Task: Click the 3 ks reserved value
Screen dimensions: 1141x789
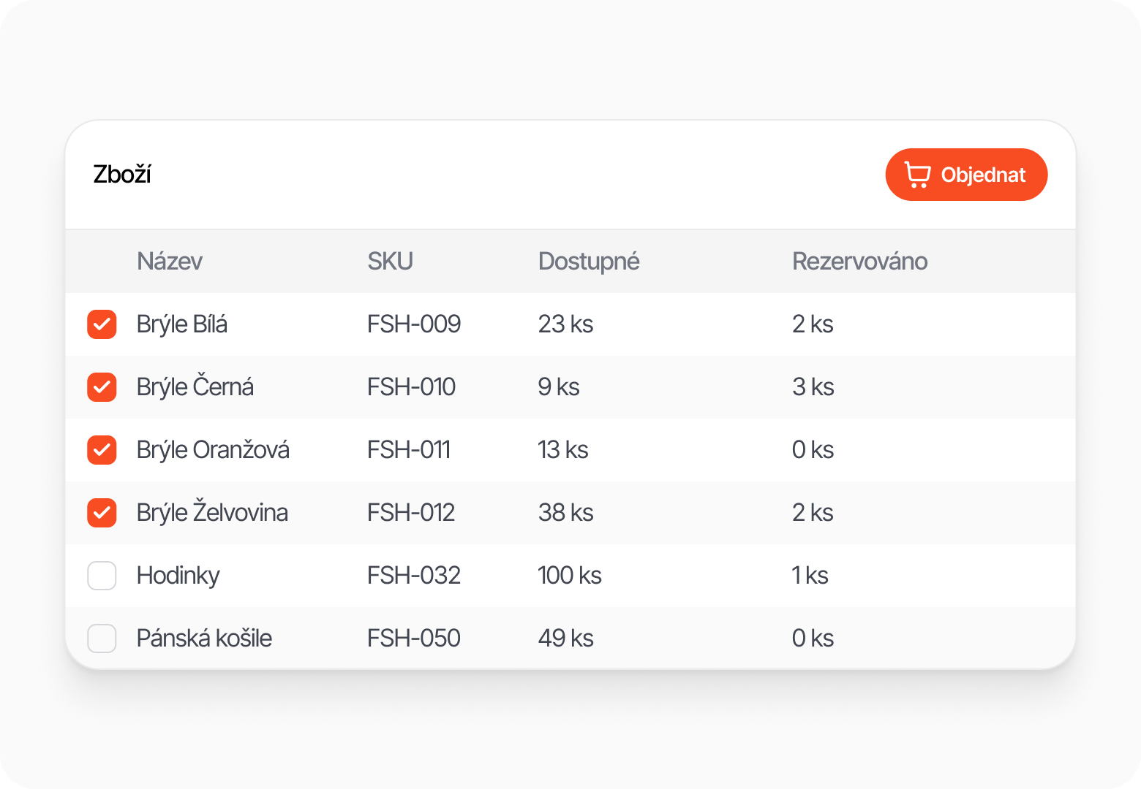Action: pos(813,387)
